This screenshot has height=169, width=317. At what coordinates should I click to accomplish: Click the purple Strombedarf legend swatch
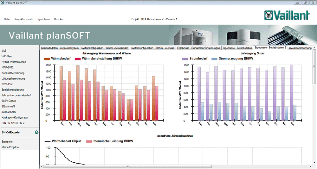[185, 59]
